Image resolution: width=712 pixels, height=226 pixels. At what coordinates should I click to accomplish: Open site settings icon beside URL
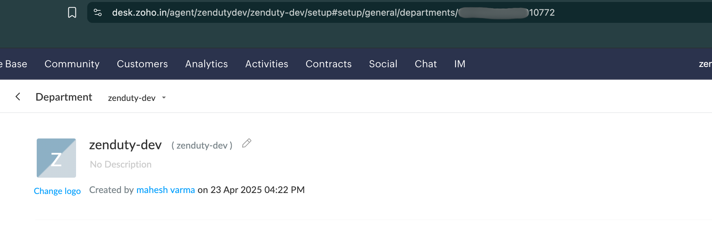coord(98,12)
